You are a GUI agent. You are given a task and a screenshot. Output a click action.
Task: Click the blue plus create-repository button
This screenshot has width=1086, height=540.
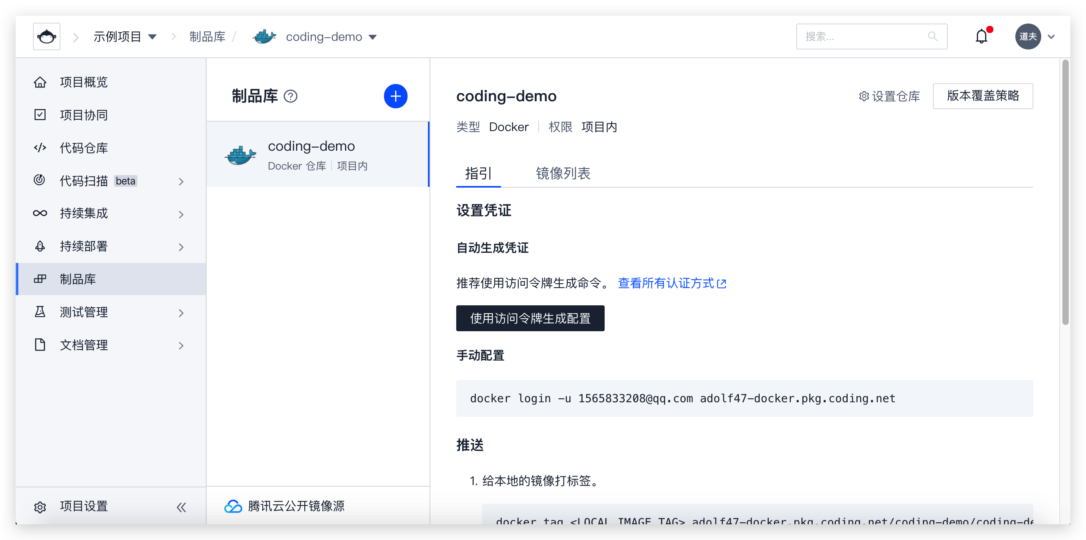[x=395, y=96]
